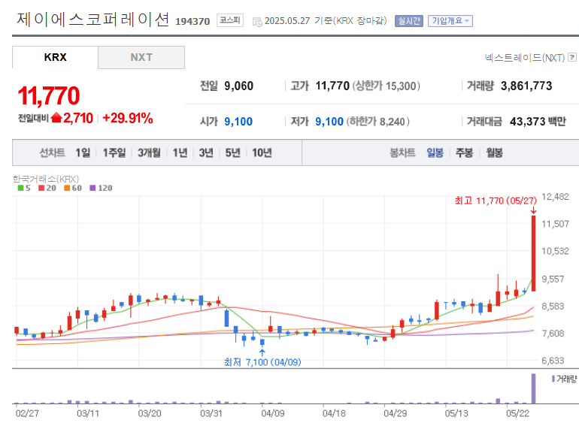
Task: Select the 1일 line chart period
Action: [82, 153]
